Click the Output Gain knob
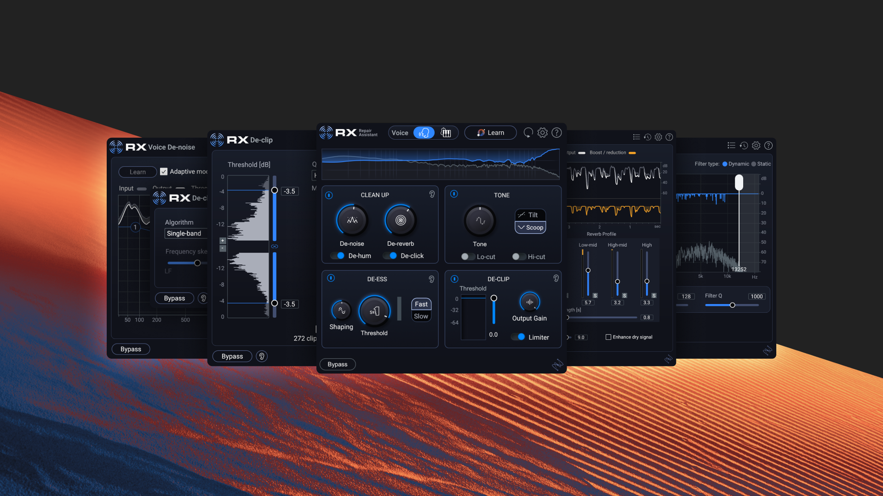Image resolution: width=883 pixels, height=496 pixels. (x=530, y=302)
